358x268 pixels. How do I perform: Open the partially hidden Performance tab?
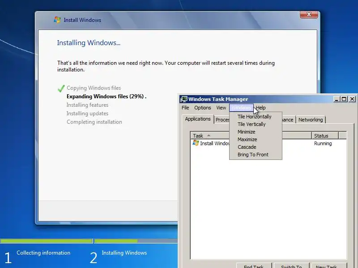click(288, 120)
